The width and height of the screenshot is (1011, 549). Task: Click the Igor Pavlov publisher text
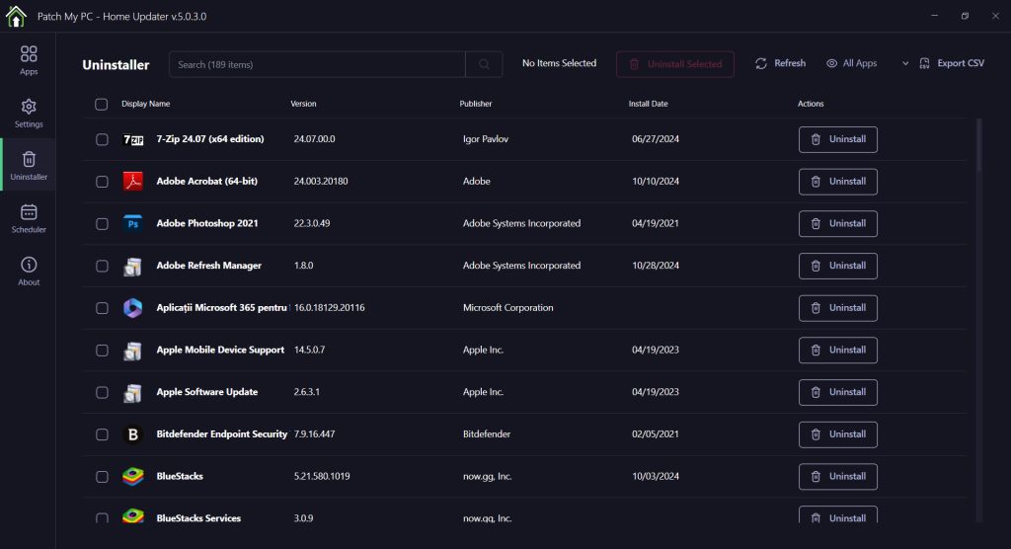(486, 139)
